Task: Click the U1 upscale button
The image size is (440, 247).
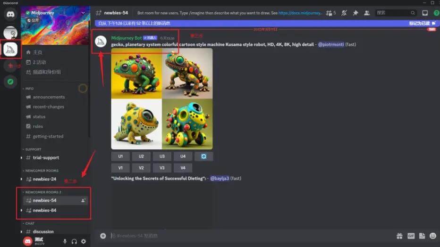Action: tap(120, 156)
